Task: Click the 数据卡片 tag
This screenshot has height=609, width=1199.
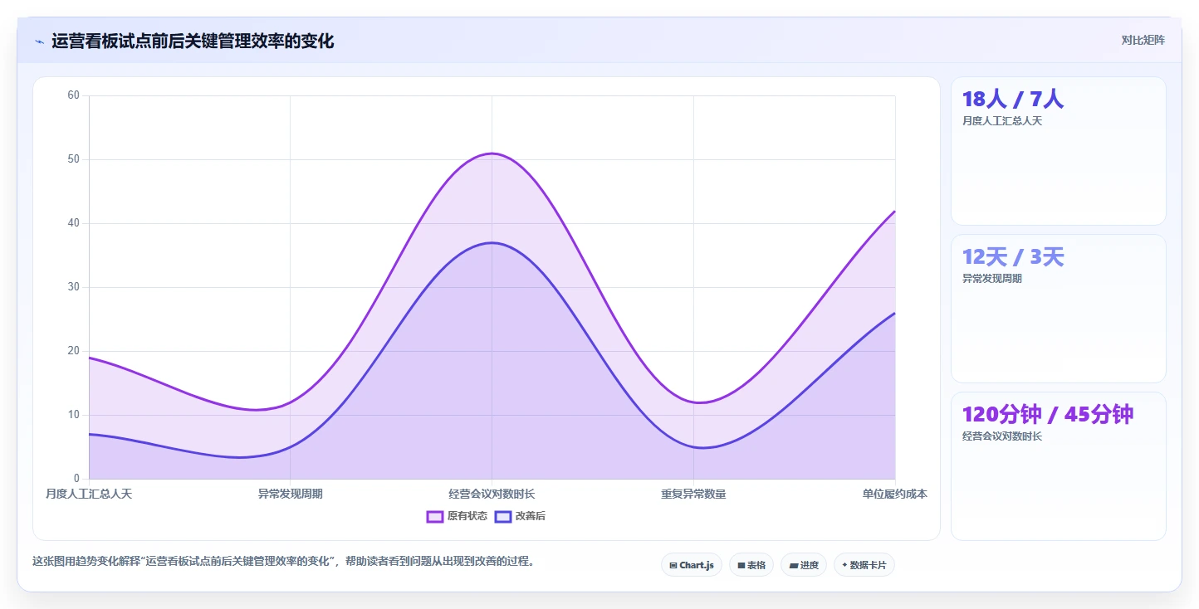Action: [x=864, y=565]
